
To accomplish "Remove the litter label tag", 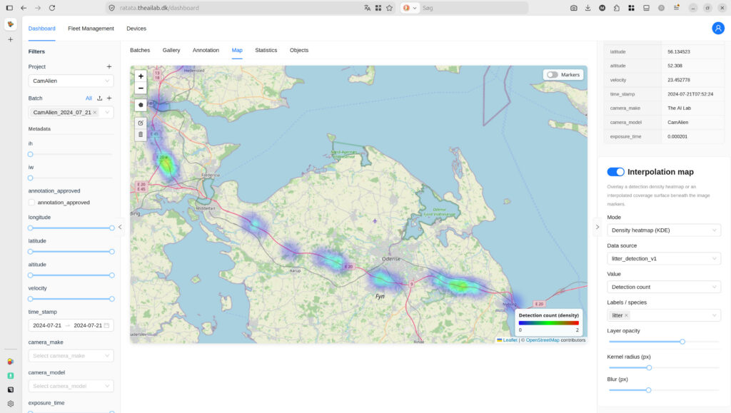I will point(626,315).
